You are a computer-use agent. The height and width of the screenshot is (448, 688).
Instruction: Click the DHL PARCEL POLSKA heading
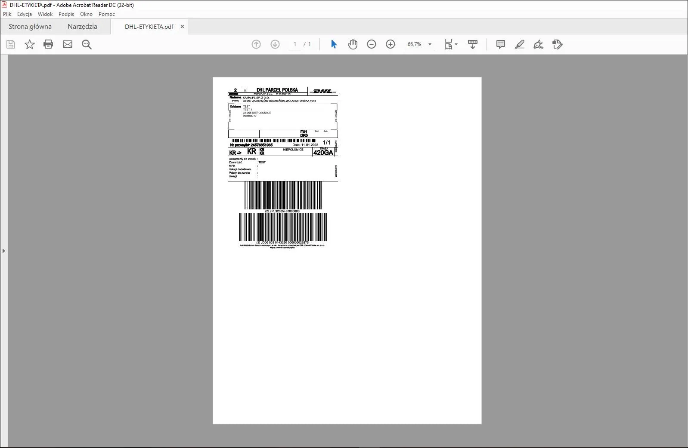tap(277, 90)
